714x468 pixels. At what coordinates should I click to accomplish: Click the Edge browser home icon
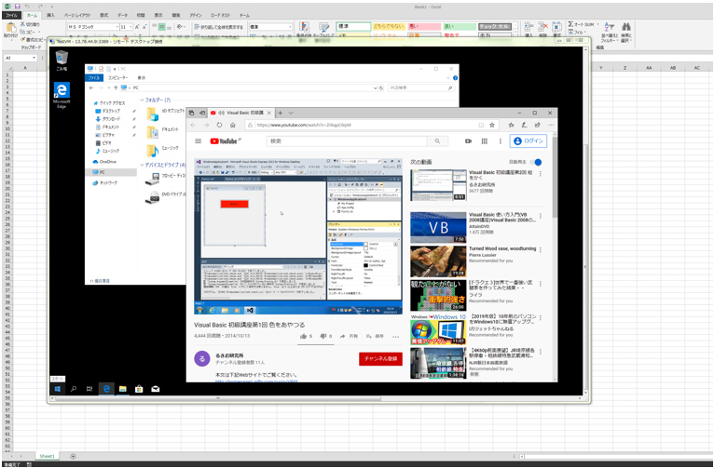click(x=233, y=125)
